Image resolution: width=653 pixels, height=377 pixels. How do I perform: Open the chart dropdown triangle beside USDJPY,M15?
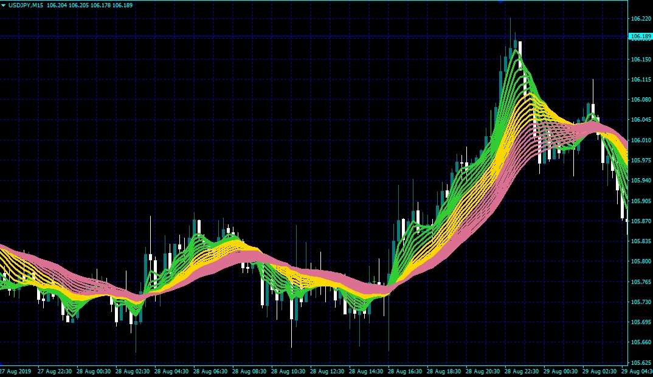[3, 5]
